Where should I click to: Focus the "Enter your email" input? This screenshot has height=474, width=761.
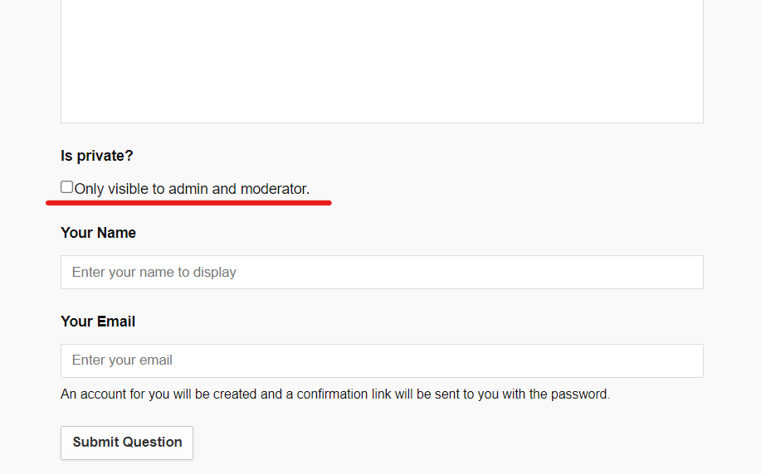pos(382,360)
